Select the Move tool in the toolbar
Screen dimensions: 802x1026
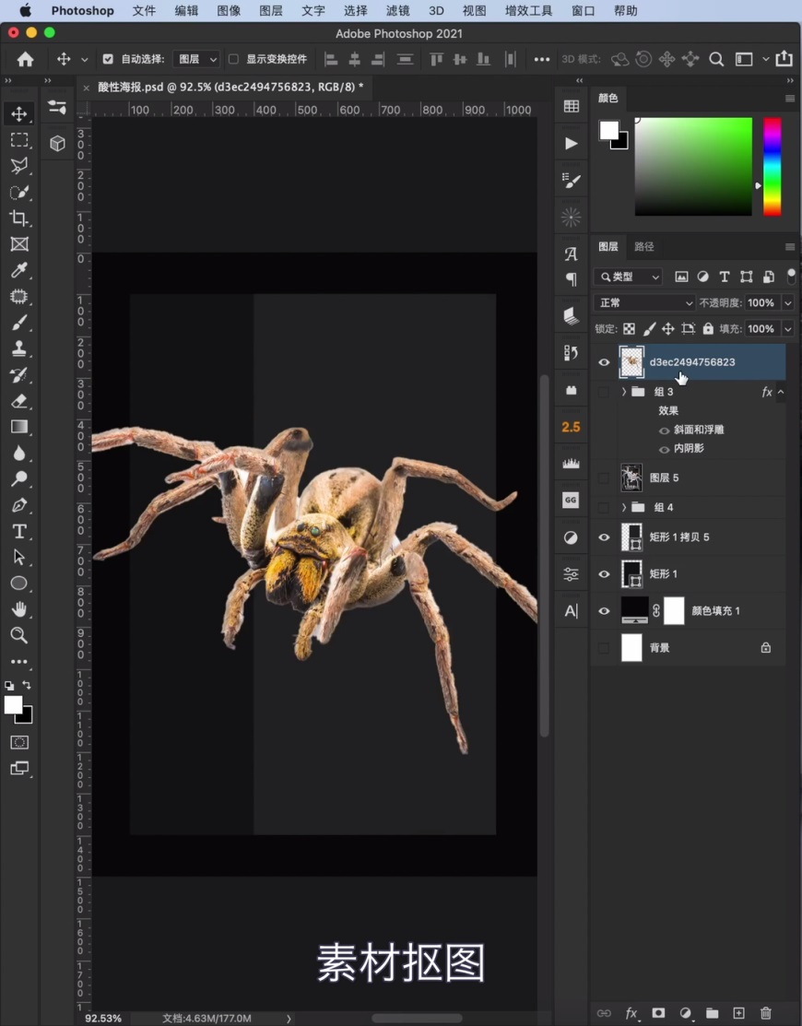[x=19, y=114]
